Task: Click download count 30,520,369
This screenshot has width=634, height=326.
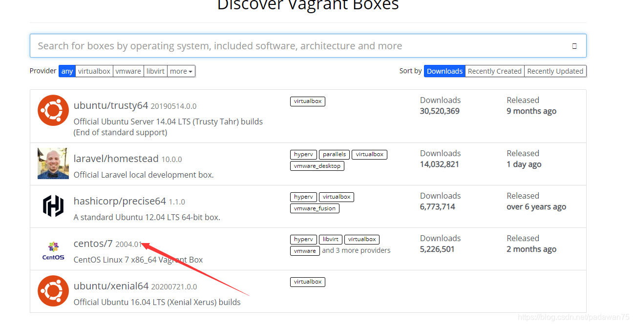Action: click(440, 111)
